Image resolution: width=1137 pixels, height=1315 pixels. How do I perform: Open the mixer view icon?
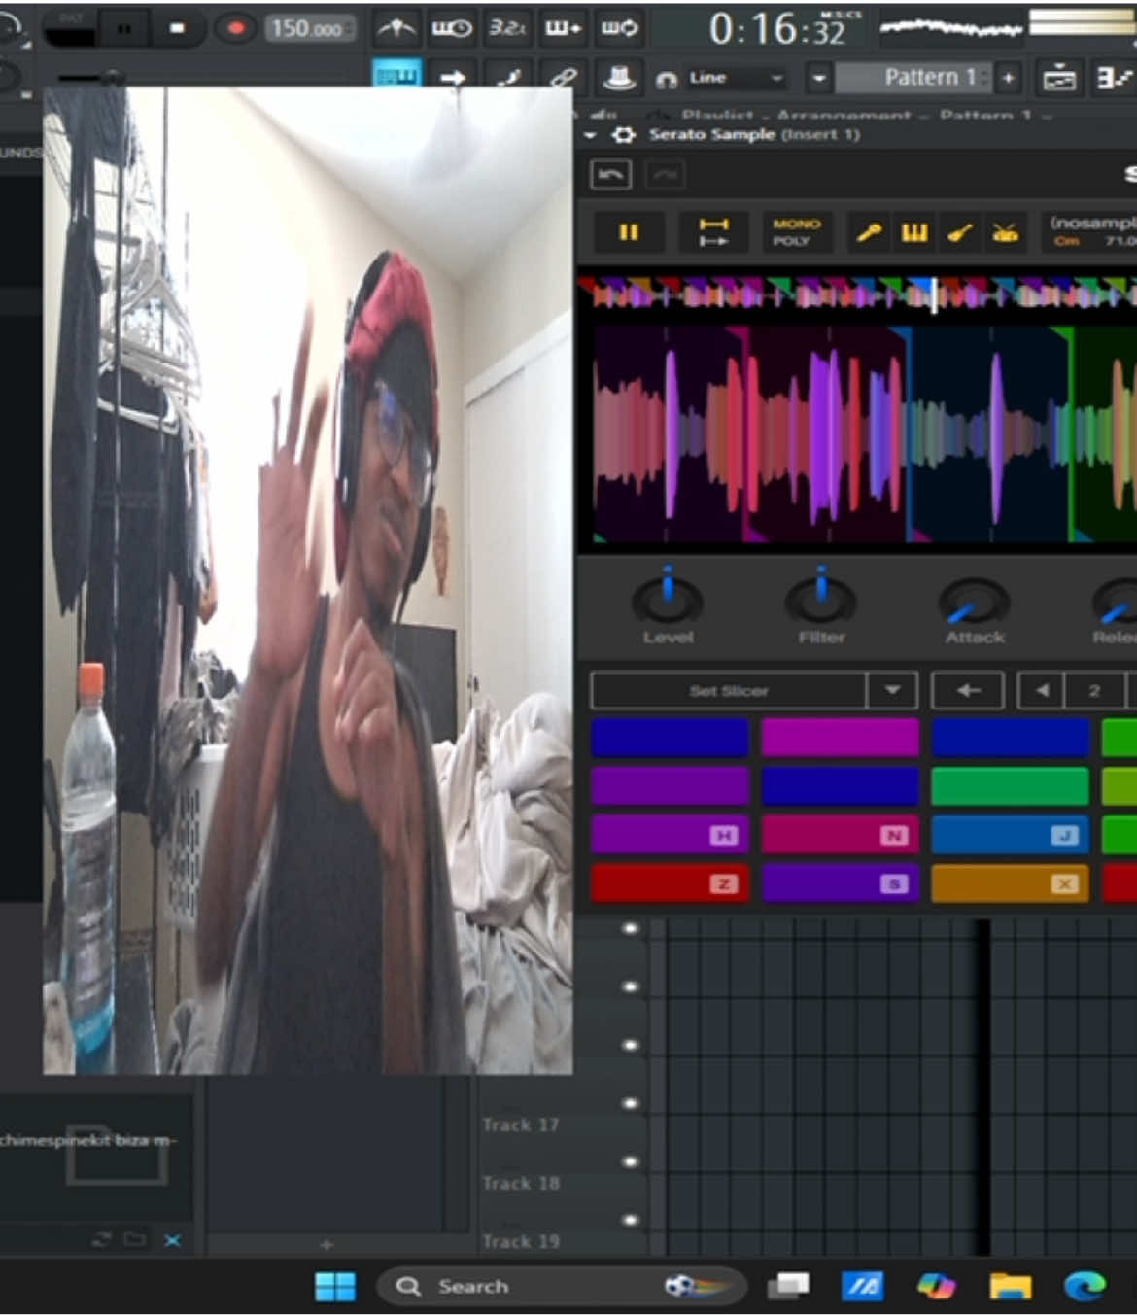click(1059, 78)
